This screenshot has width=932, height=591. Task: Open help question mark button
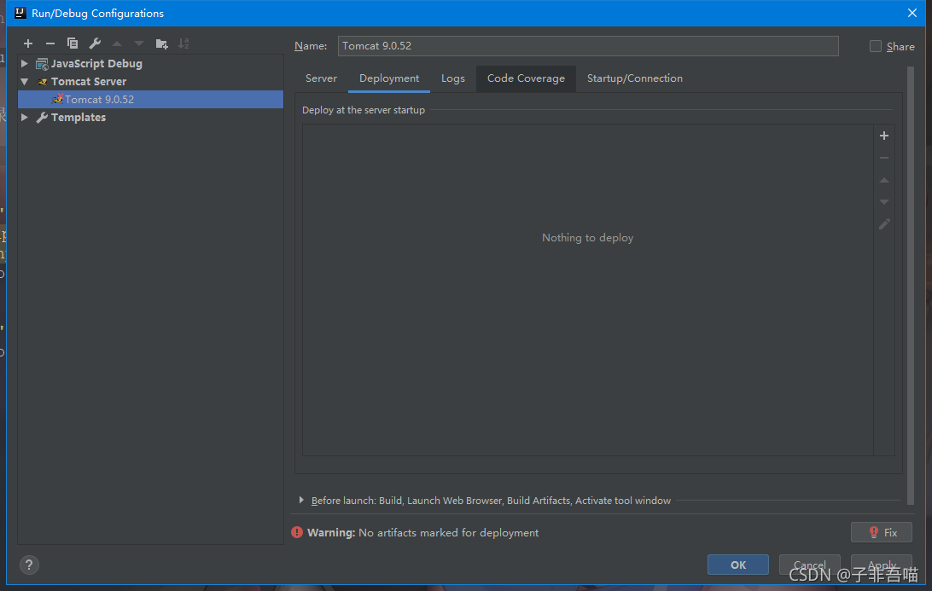pyautogui.click(x=29, y=565)
